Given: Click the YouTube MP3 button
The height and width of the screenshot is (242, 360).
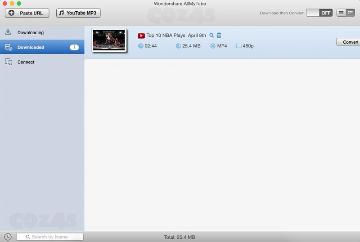Looking at the screenshot, I should point(78,13).
